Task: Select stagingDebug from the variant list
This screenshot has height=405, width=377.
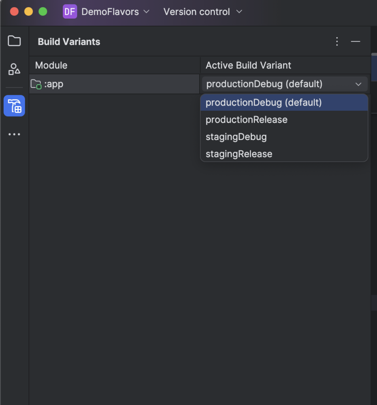Action: pyautogui.click(x=236, y=136)
